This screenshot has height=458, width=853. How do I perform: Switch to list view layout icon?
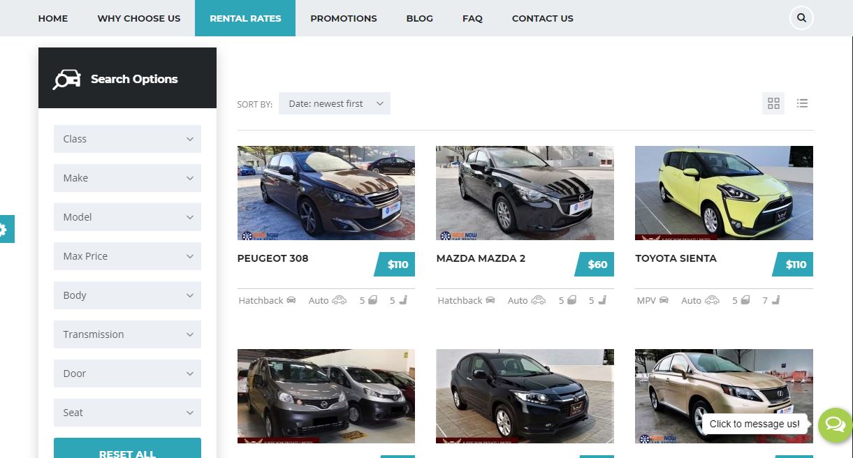pos(802,103)
